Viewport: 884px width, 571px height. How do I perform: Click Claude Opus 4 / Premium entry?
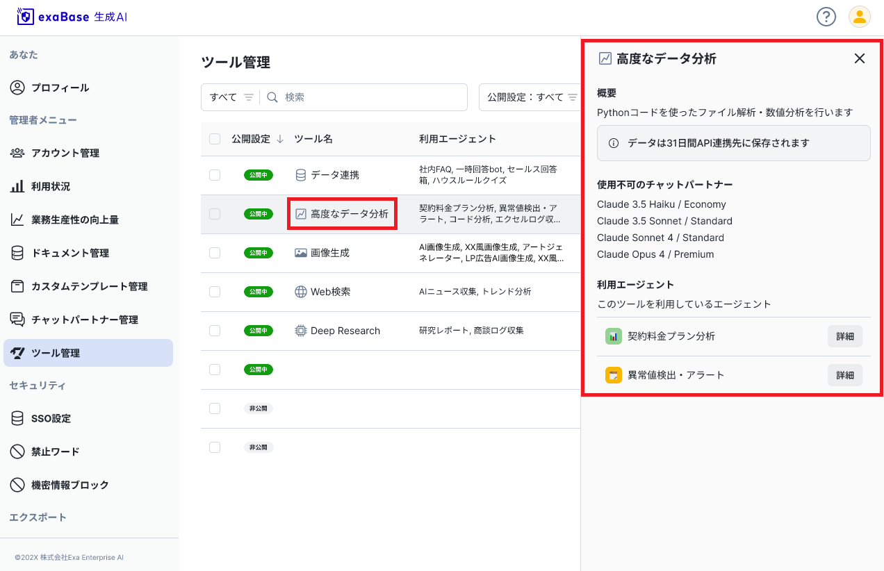(655, 254)
